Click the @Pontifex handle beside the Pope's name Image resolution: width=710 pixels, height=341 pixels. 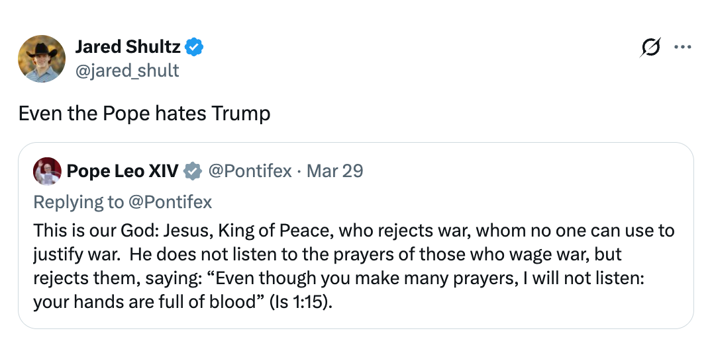tap(250, 171)
